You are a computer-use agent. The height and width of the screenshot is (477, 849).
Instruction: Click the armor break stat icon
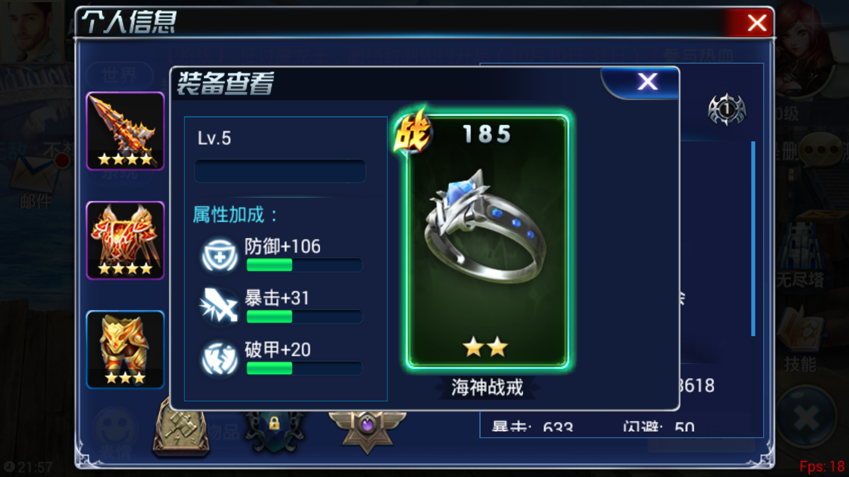coord(219,358)
